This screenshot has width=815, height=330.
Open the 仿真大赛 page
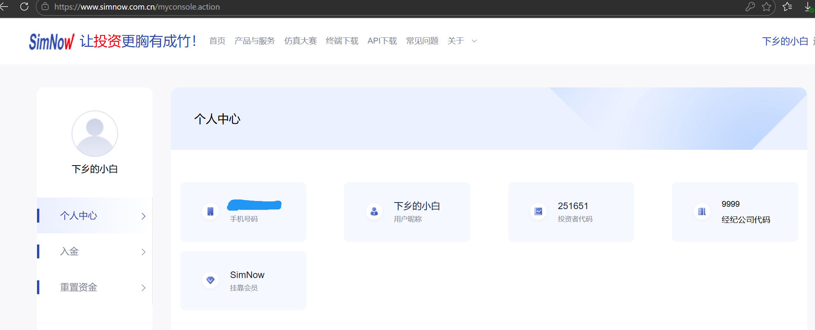pos(300,41)
